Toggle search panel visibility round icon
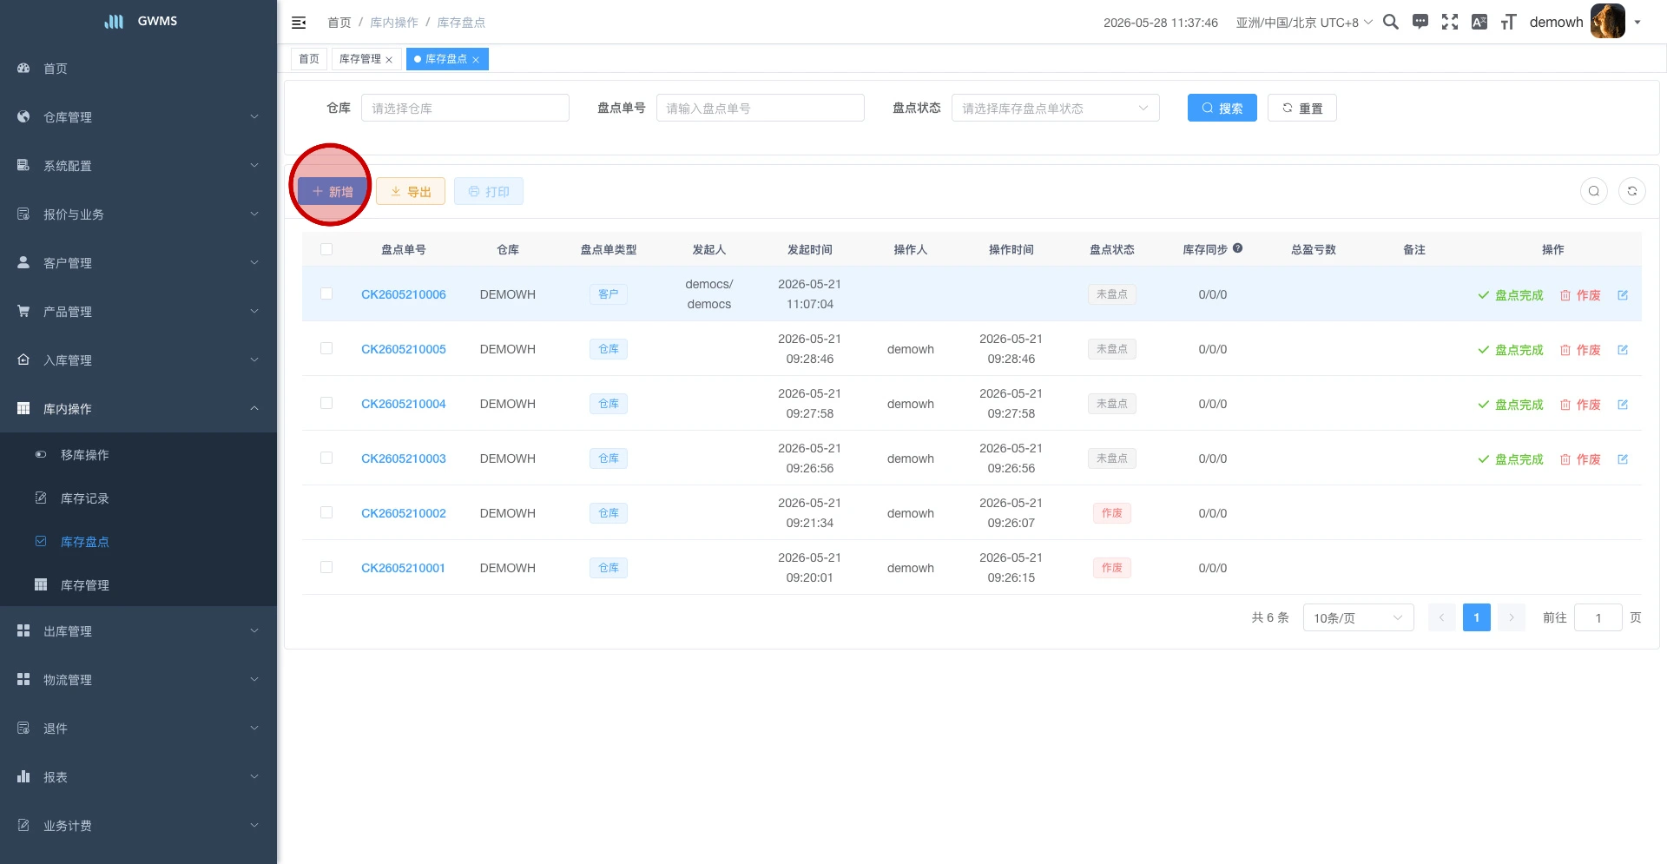 click(x=1594, y=191)
